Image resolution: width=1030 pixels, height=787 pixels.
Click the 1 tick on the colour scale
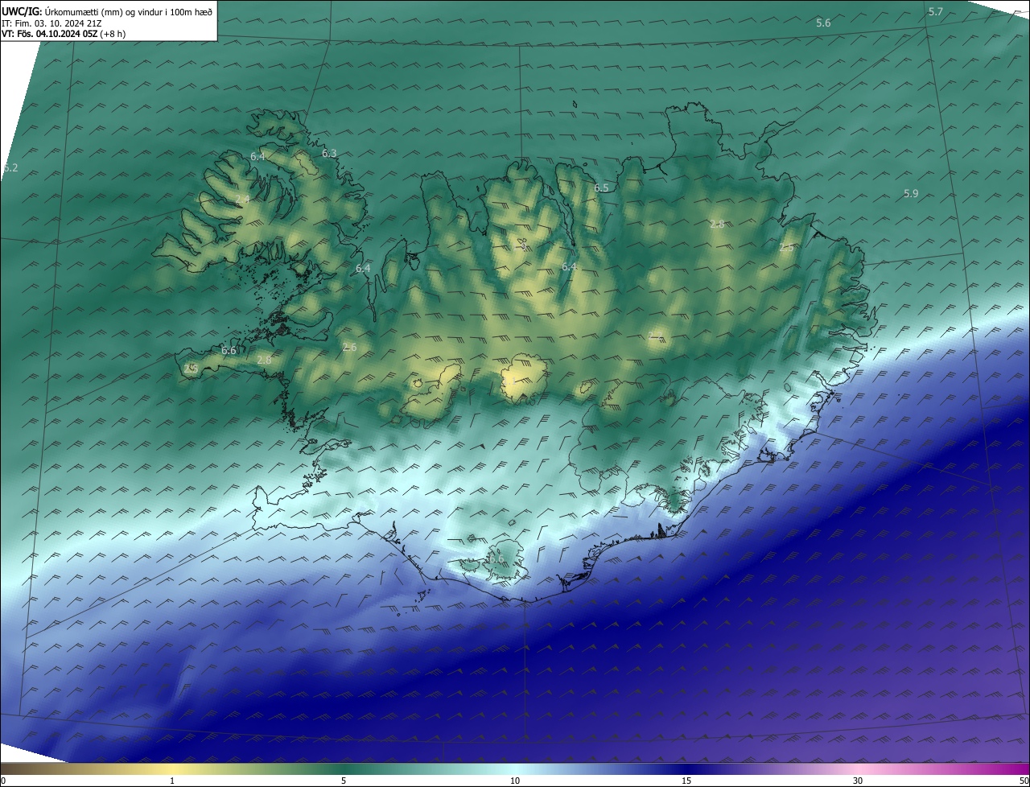click(172, 781)
